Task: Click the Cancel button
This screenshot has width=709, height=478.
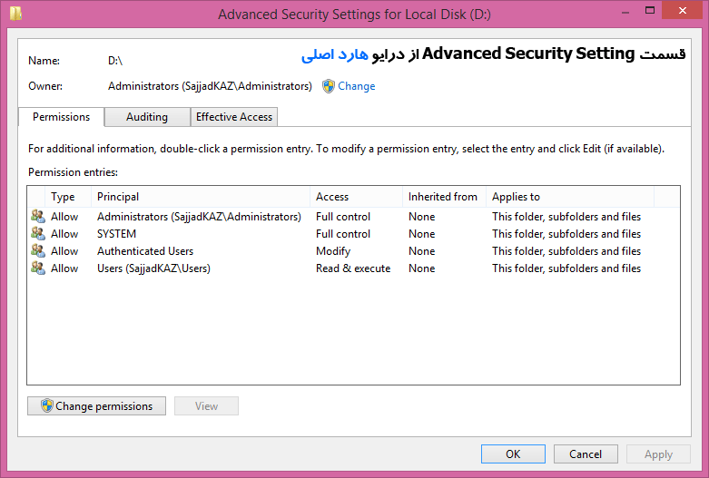Action: (586, 454)
